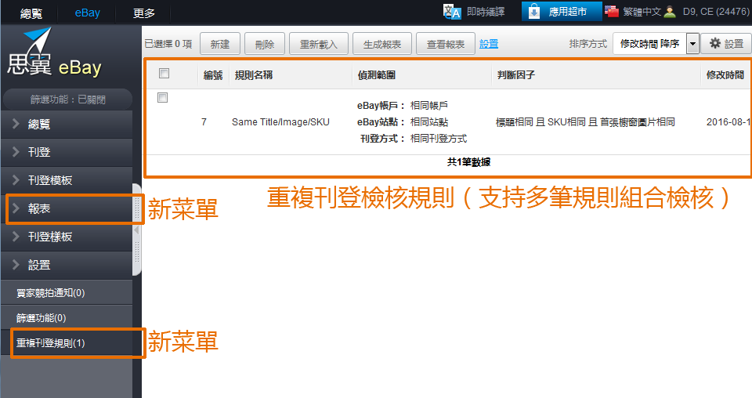Click the 規則名稱 column header
Image resolution: width=752 pixels, height=398 pixels.
[254, 74]
